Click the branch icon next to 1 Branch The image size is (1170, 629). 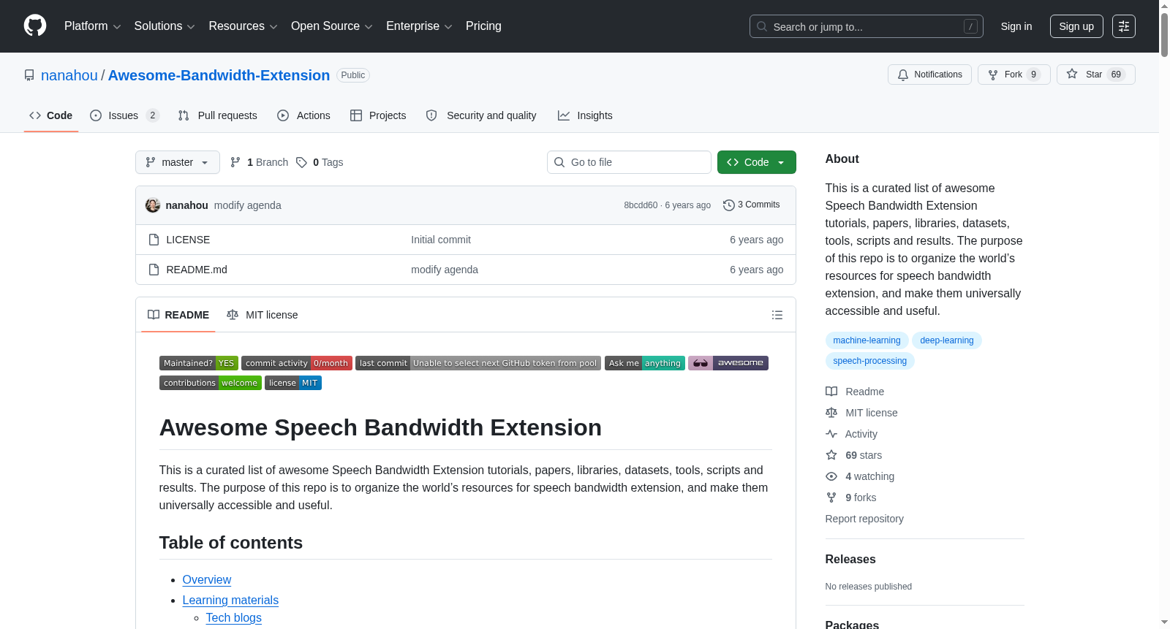[235, 162]
